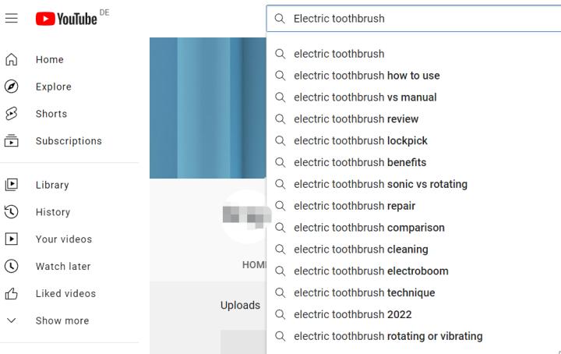Open the Explore compass icon

(12, 87)
